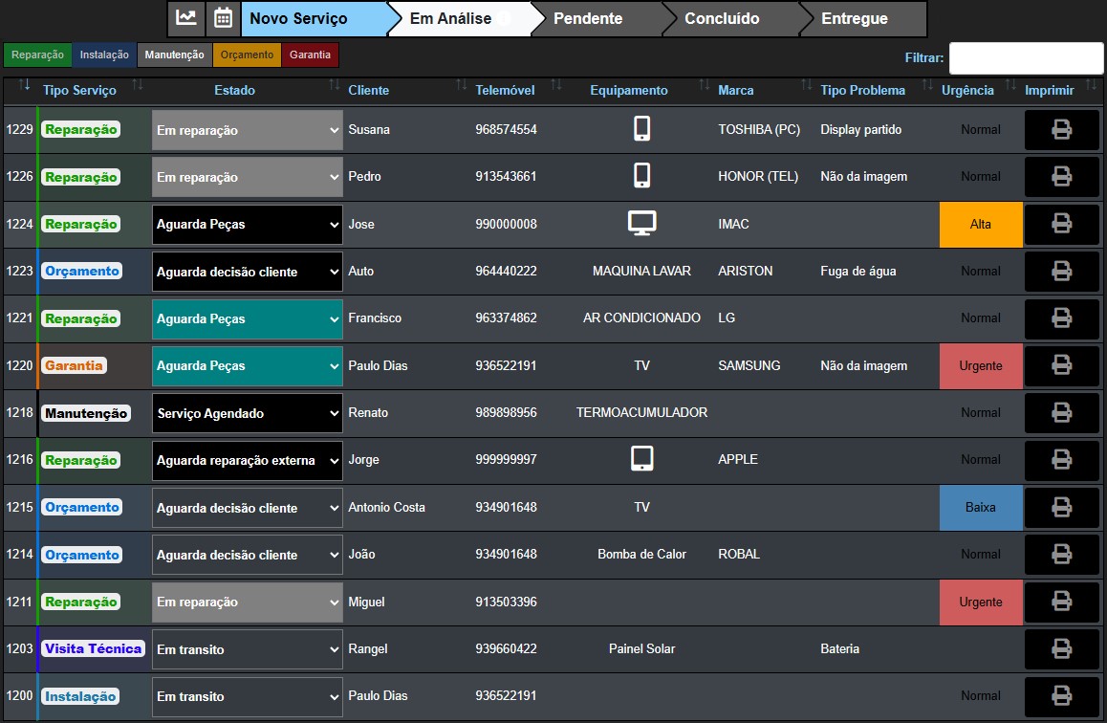Screen dimensions: 1107x723
Task: Print service 1220 Garantia row
Action: 1061,365
